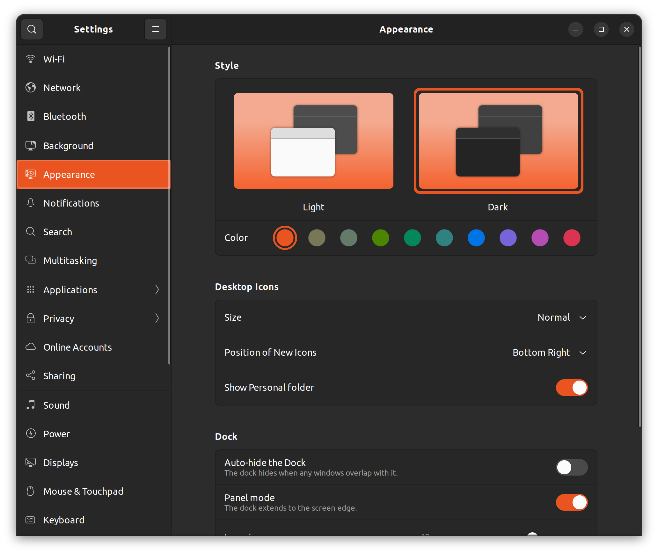Open the hamburger menu button
This screenshot has height=554, width=658.
(155, 29)
